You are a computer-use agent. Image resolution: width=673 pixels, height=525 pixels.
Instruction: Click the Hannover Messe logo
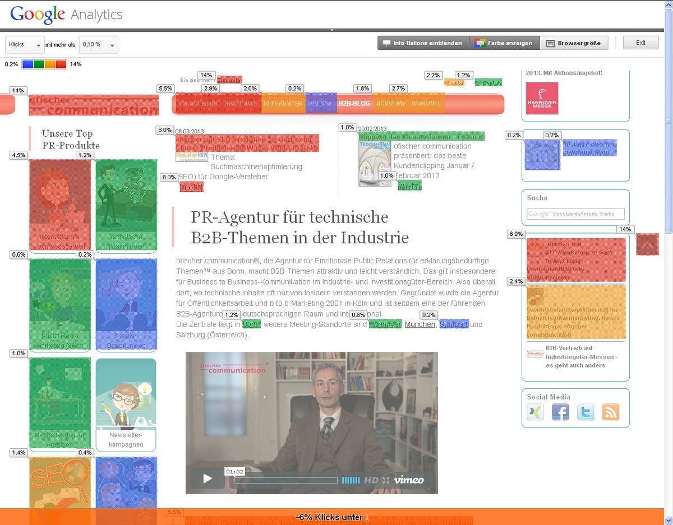[x=542, y=98]
